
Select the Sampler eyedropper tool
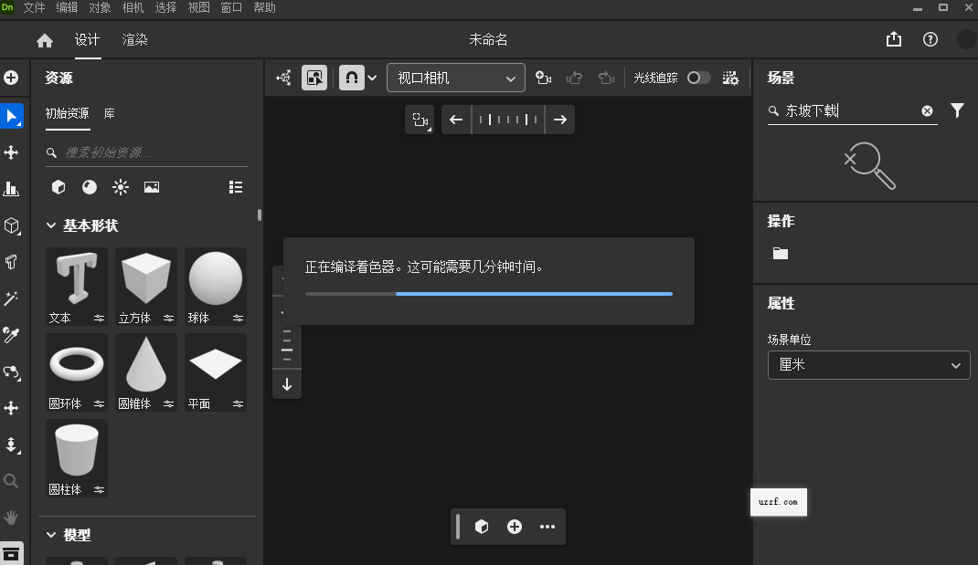pyautogui.click(x=13, y=334)
